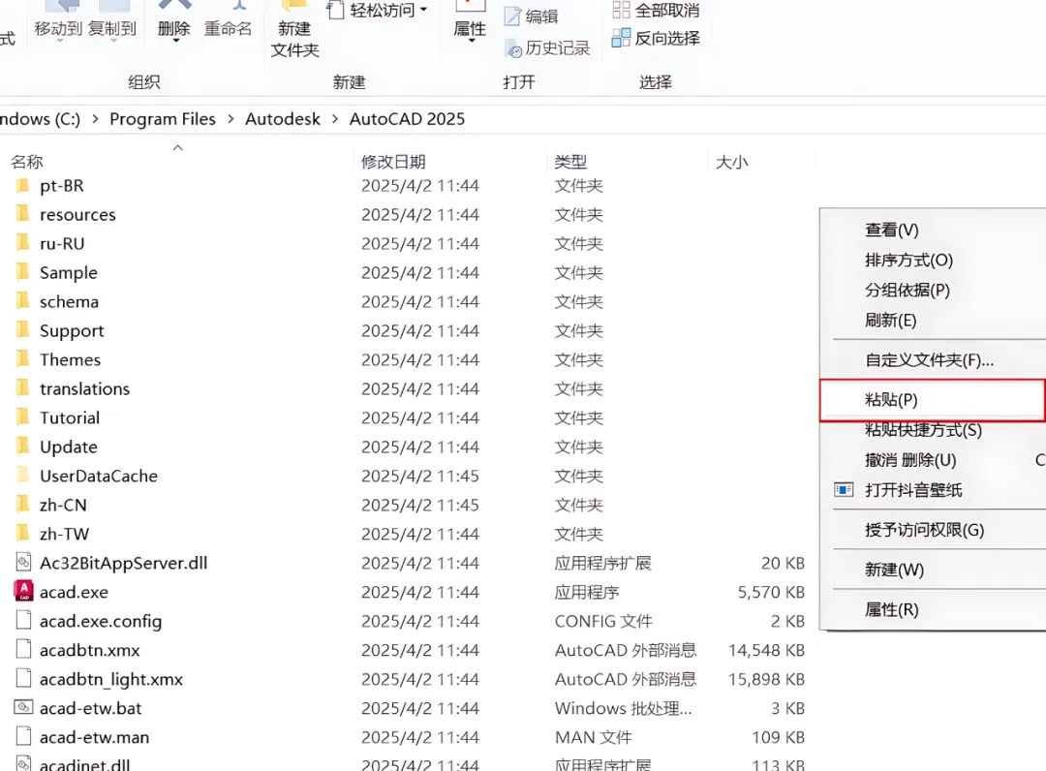Screen dimensions: 1046x771
Task: Click the 2025/4/2 11:45 date for UserDataCache
Action: pyautogui.click(x=420, y=476)
